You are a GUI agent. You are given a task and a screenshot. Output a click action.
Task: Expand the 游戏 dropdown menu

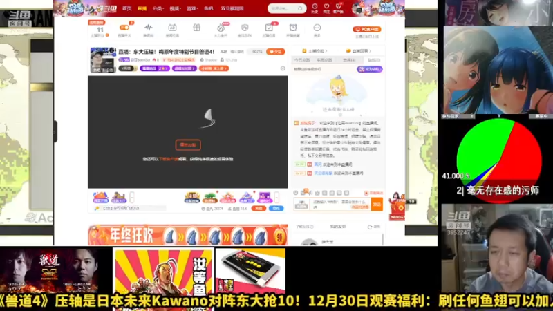tap(192, 8)
